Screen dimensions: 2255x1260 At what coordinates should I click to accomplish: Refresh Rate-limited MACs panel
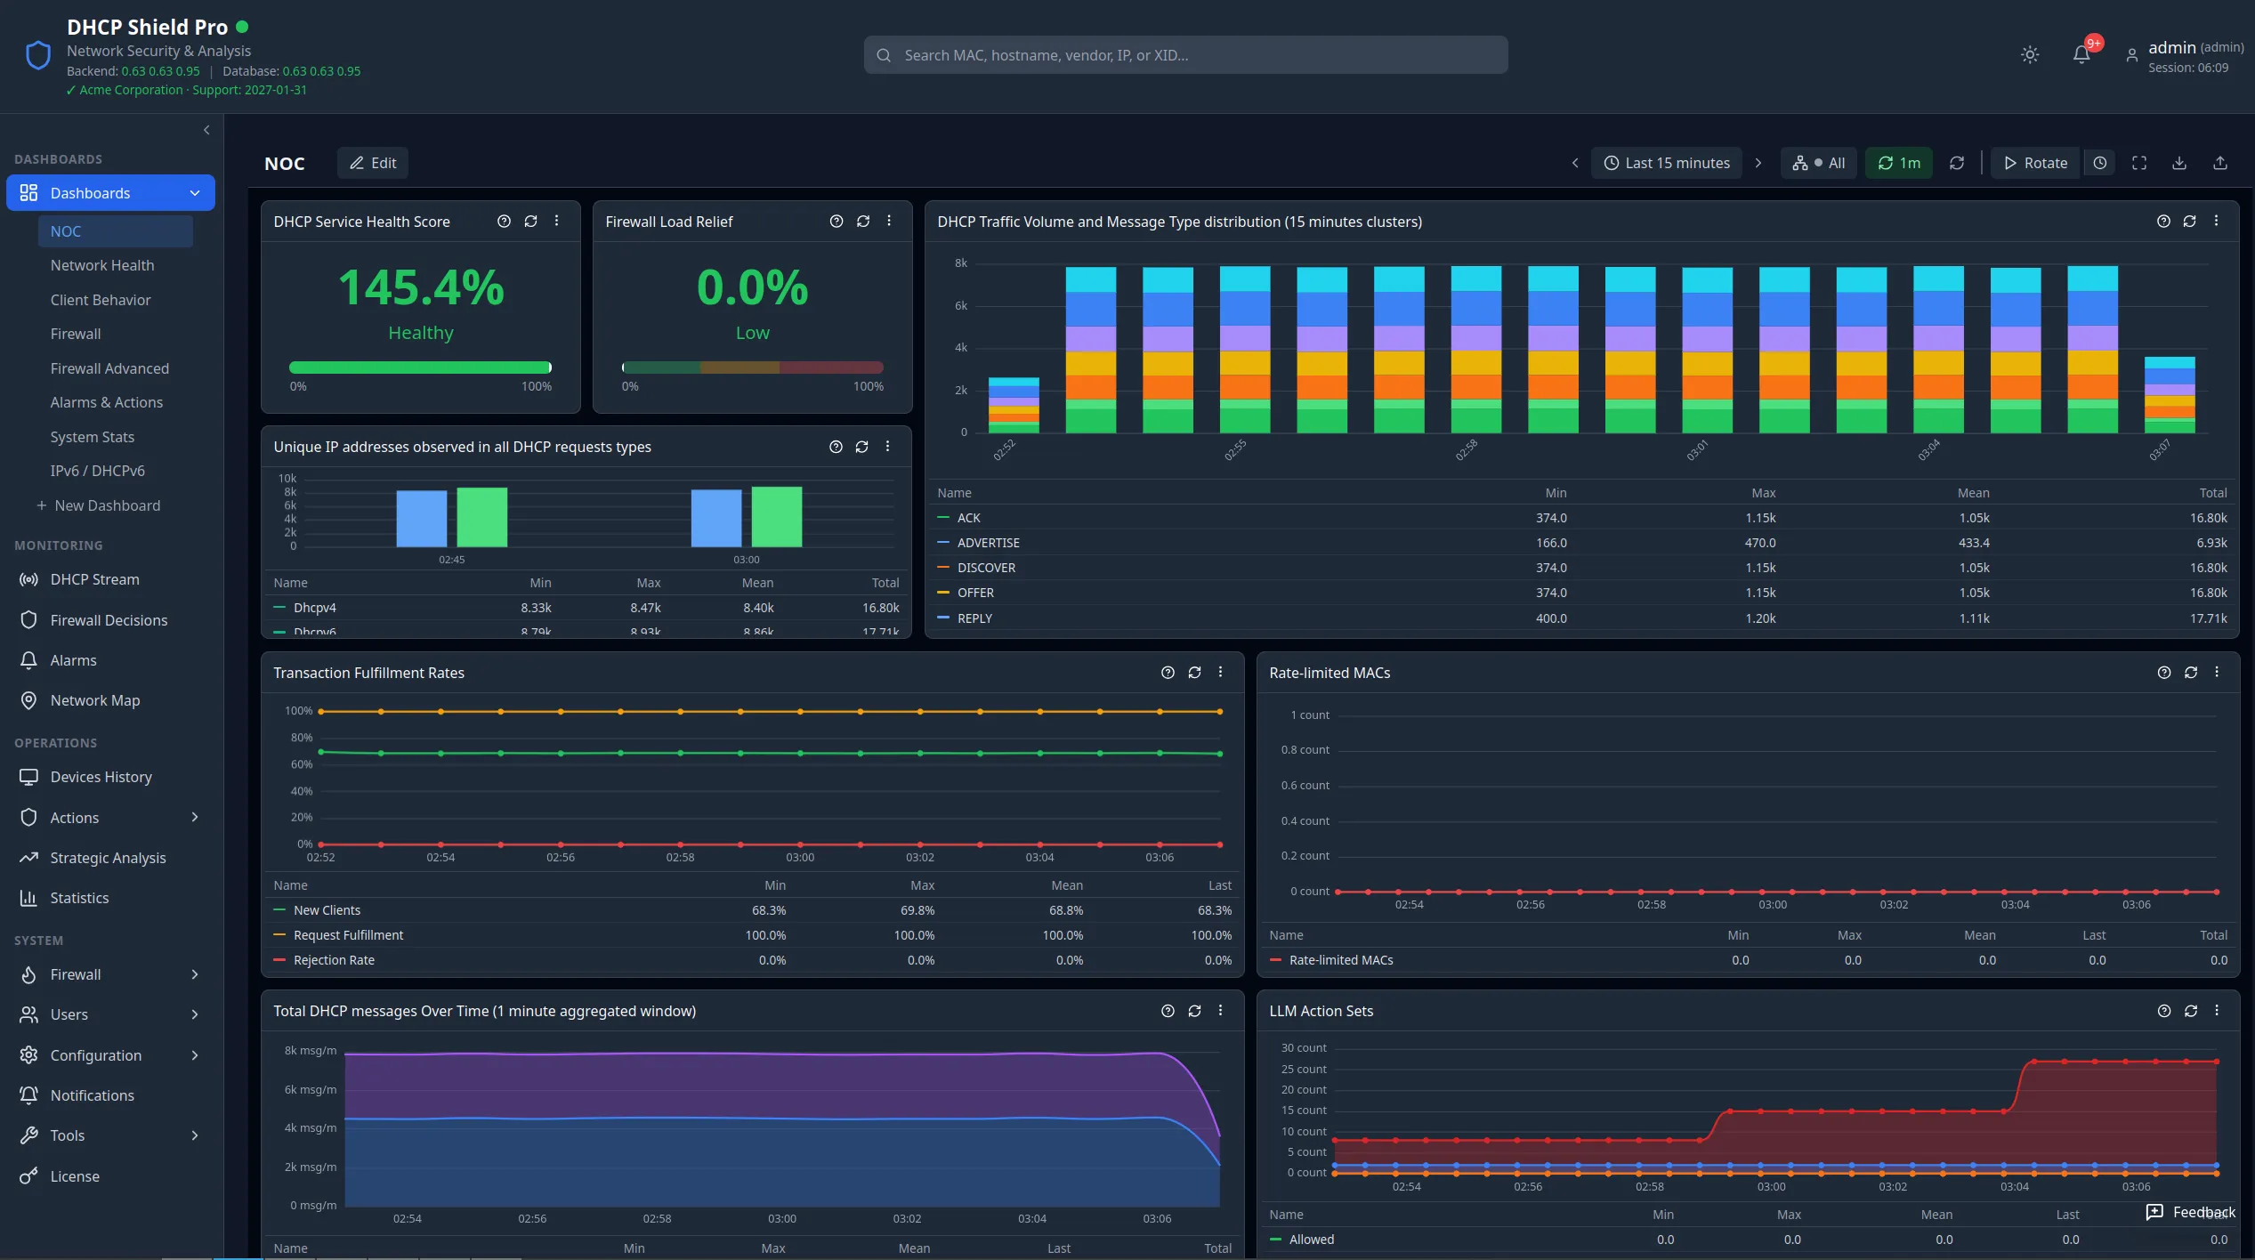click(2191, 673)
